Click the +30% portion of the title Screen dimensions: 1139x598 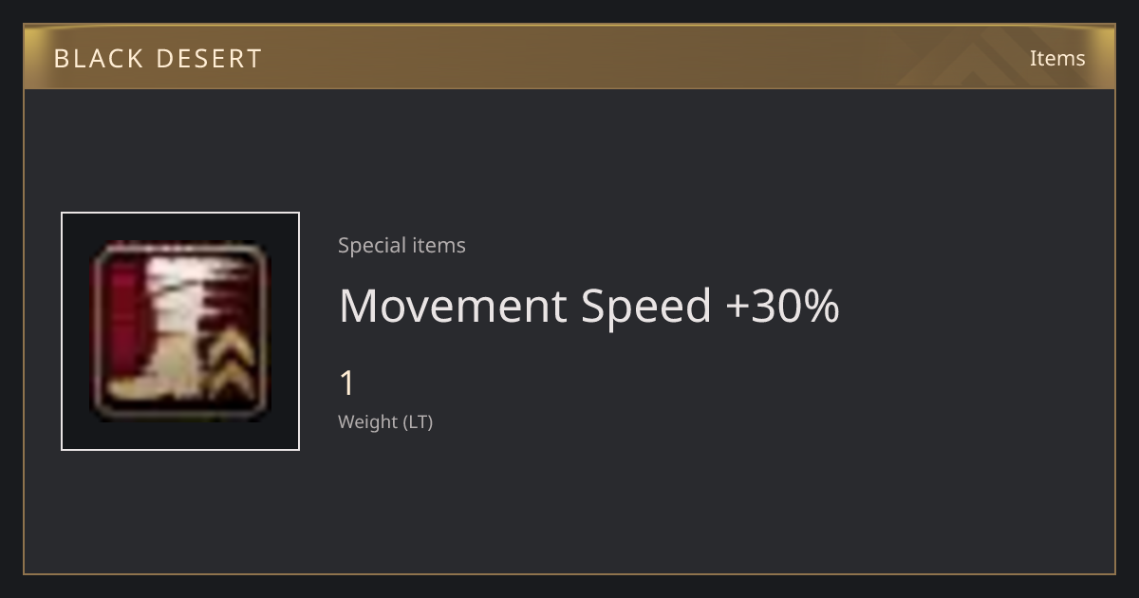tap(782, 306)
